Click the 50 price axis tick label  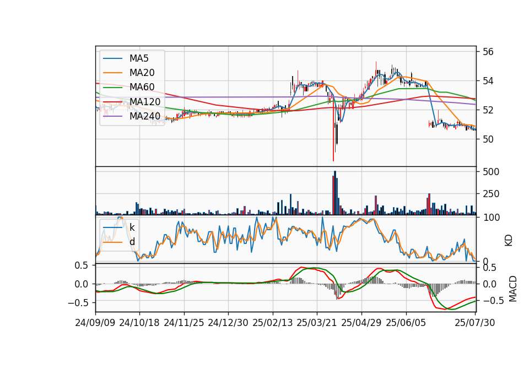click(488, 139)
